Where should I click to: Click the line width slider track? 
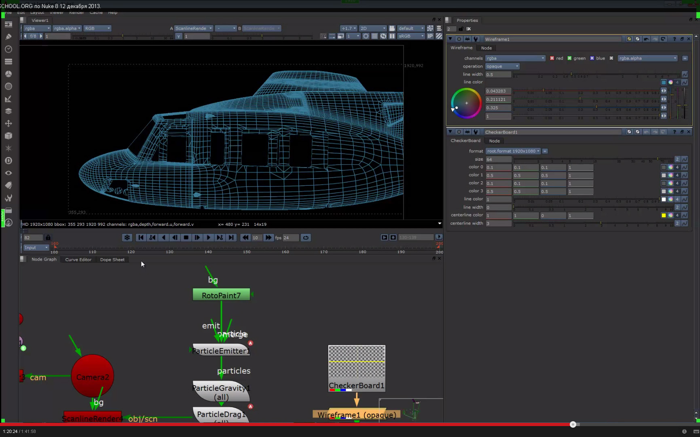pos(596,75)
